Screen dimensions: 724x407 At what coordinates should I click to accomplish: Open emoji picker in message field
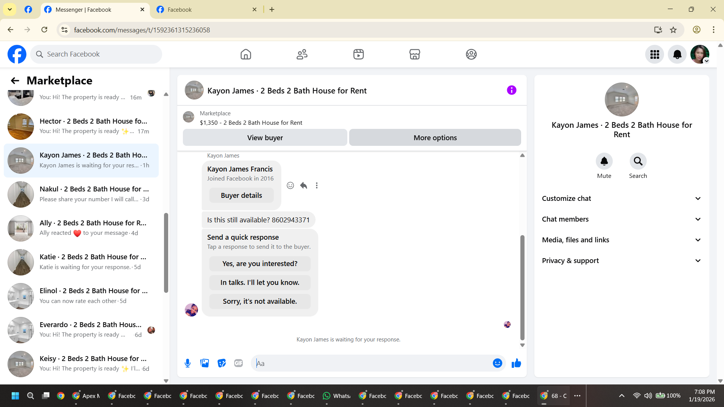tap(497, 363)
